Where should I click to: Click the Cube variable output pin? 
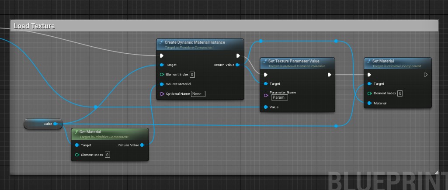pyautogui.click(x=55, y=124)
